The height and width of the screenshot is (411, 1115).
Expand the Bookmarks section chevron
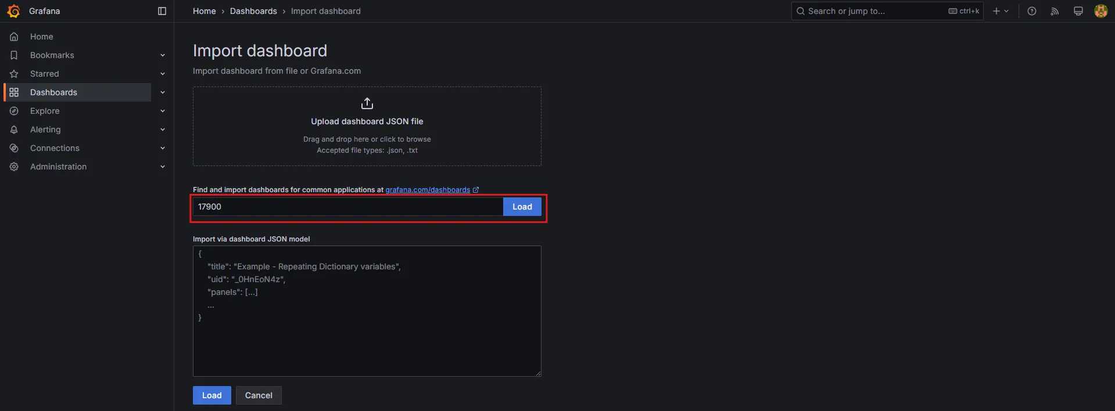163,55
